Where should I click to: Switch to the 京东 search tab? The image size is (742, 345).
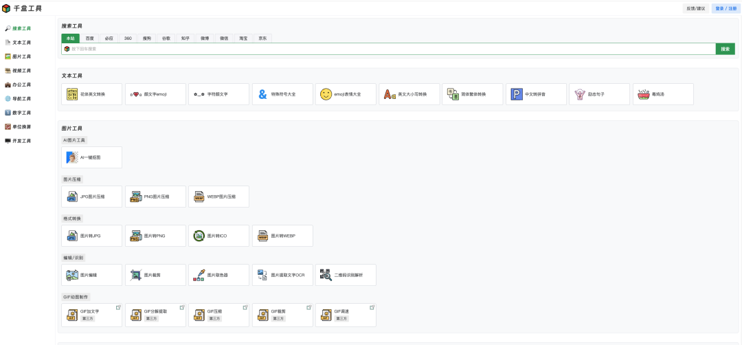coord(262,38)
